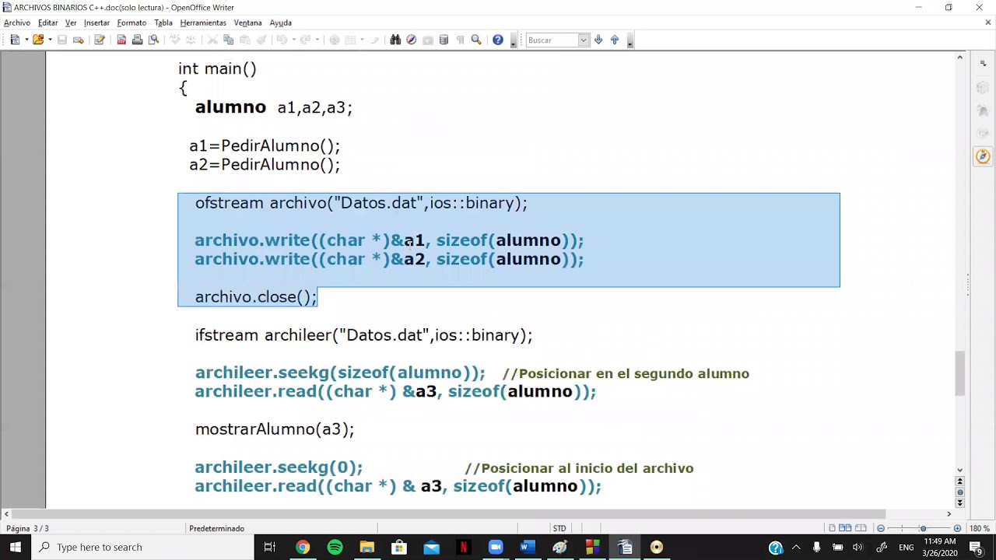Click Next Page navigation button
Screen dimensions: 996x560
pos(959,503)
